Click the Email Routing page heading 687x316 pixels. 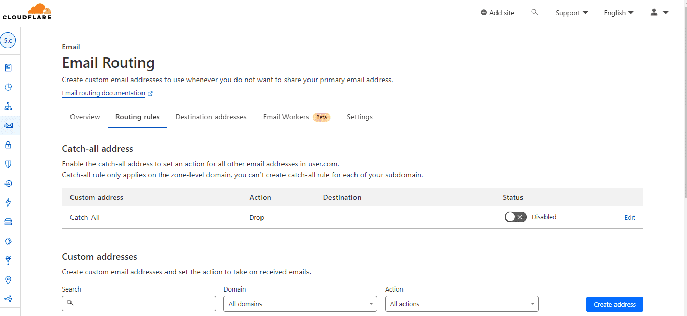click(x=108, y=63)
